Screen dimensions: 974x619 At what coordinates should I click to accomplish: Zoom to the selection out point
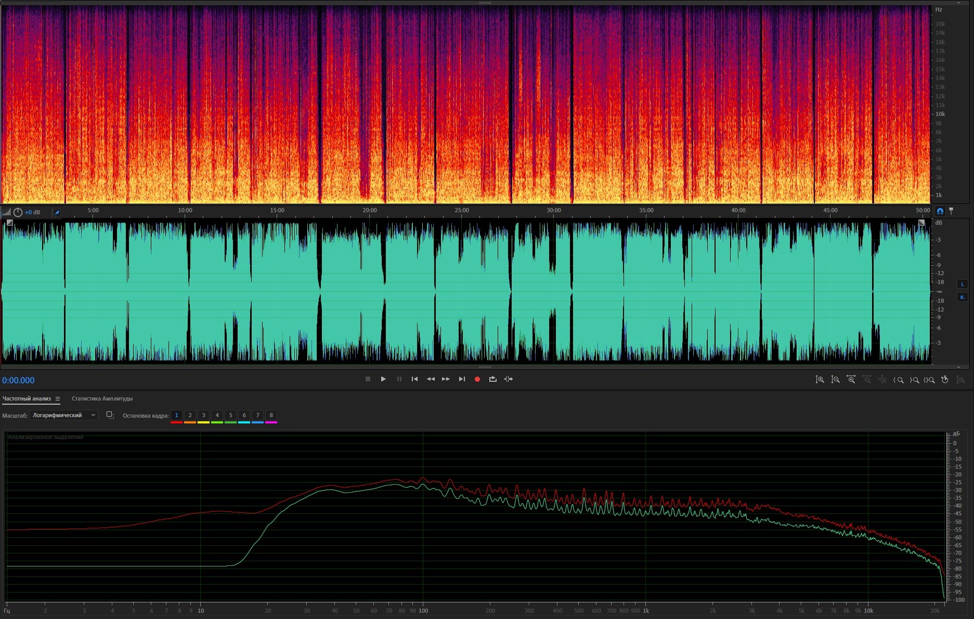pyautogui.click(x=914, y=380)
